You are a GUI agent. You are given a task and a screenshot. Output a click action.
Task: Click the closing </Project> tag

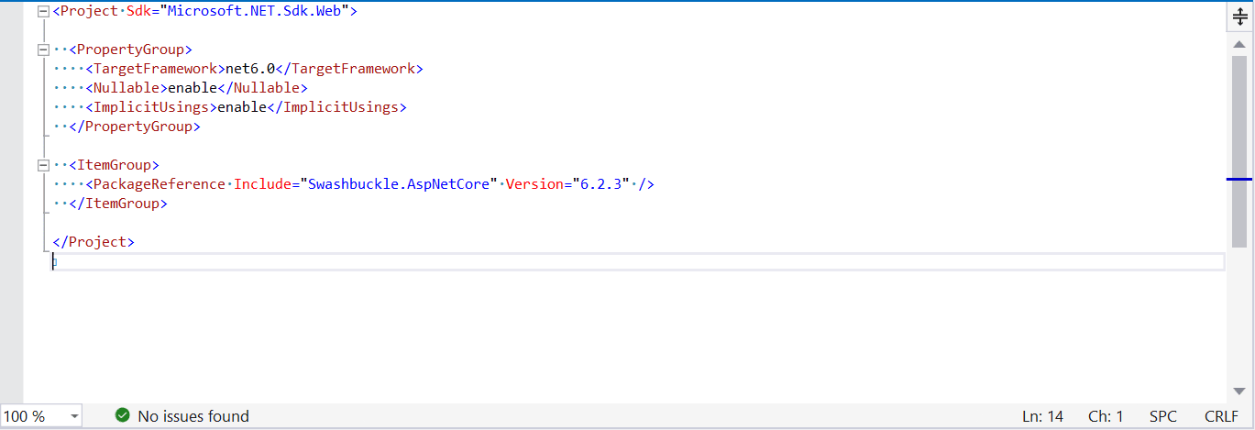point(94,243)
